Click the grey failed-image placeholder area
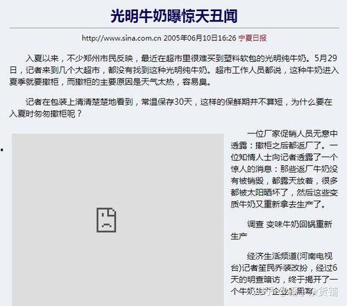Viewport: 347px width, 306px height. (x=118, y=219)
